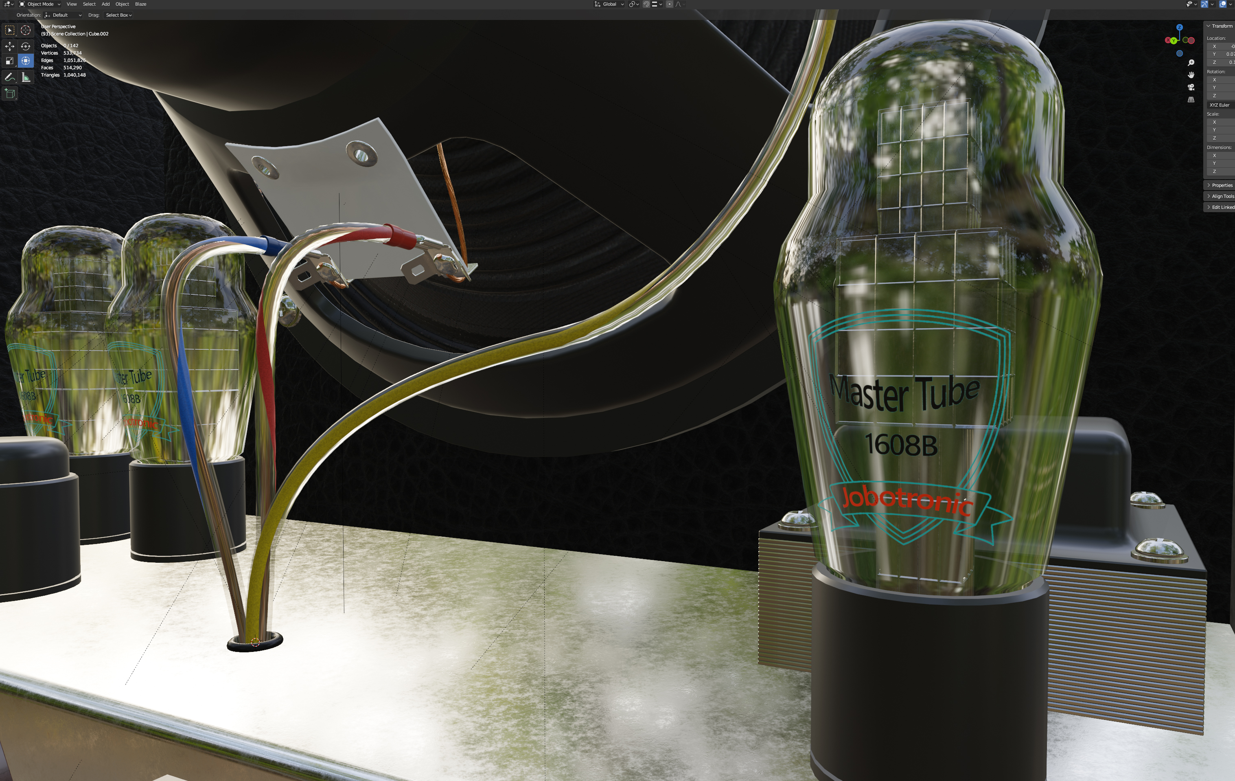Image resolution: width=1235 pixels, height=781 pixels.
Task: Toggle proportional editing button
Action: pos(669,4)
